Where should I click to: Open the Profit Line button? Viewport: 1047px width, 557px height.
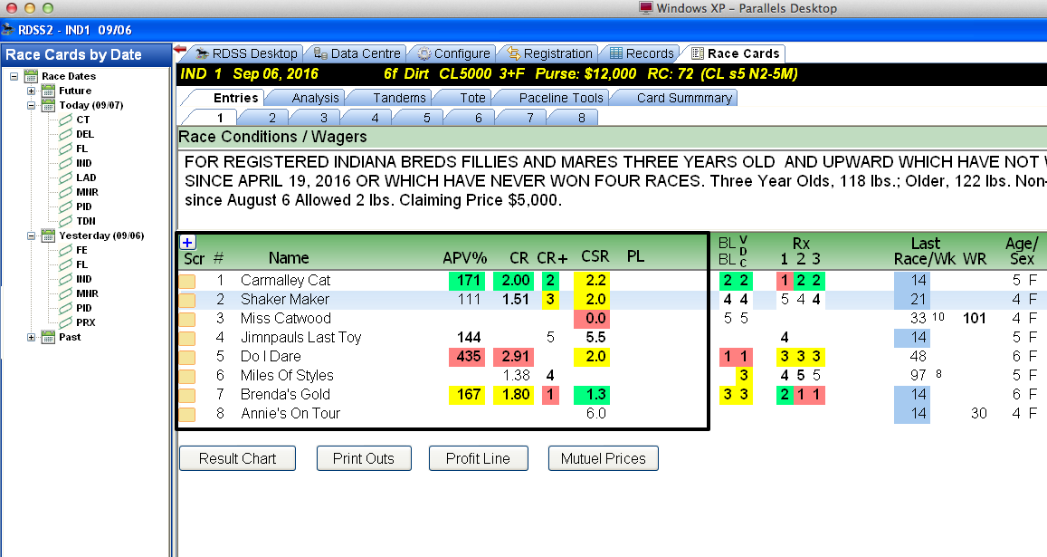pyautogui.click(x=478, y=458)
